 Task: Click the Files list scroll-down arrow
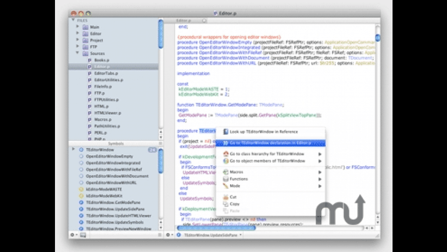[x=161, y=137]
